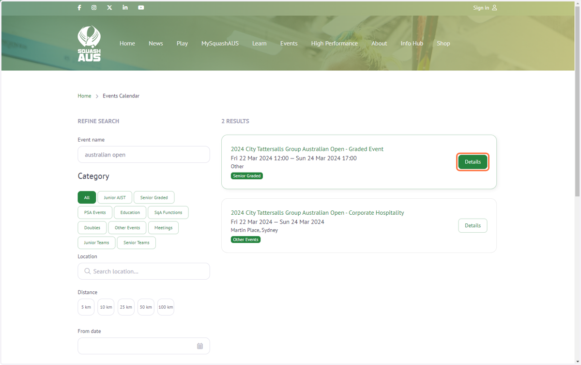Click the Squash AUS logo
This screenshot has width=581, height=365.
pyautogui.click(x=89, y=43)
